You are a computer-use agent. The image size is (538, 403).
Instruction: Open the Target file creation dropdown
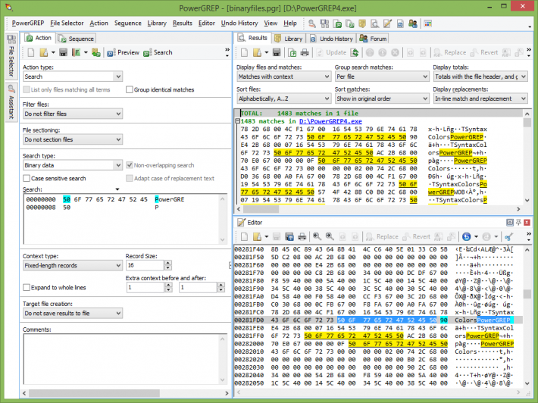(x=73, y=313)
